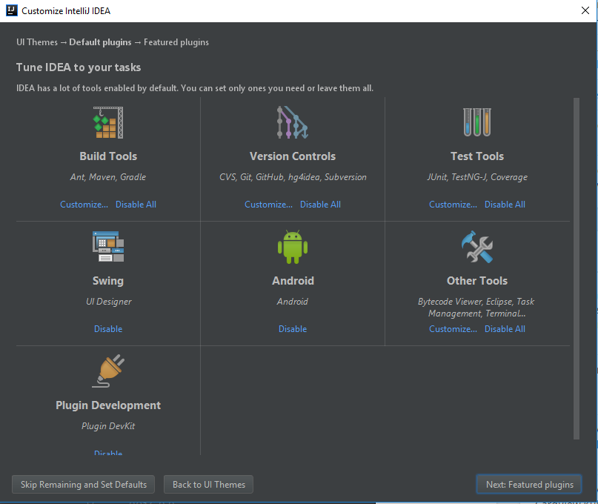The width and height of the screenshot is (598, 504).
Task: Click the 'IDEA has a lot of tools' sentence
Action: pyautogui.click(x=195, y=88)
